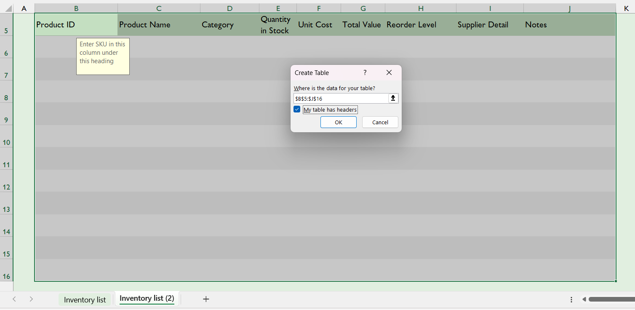Click the table range input field
This screenshot has width=635, height=310.
tap(341, 99)
